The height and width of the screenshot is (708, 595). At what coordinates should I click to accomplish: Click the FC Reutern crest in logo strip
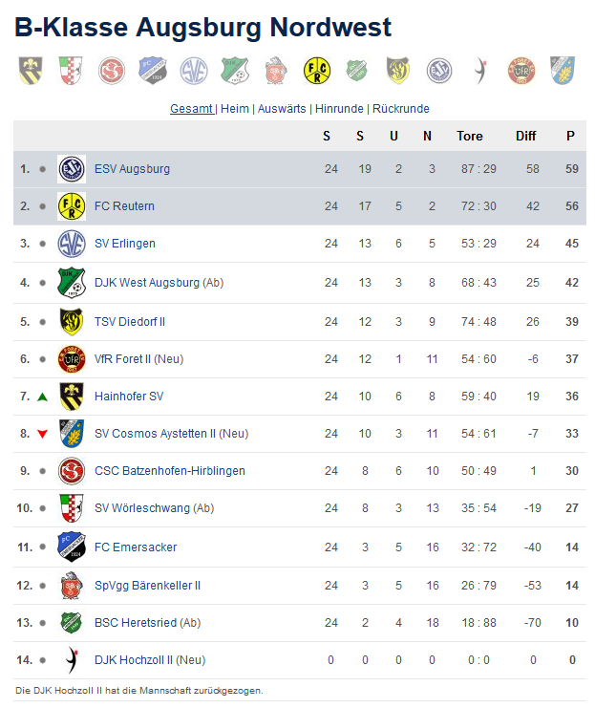coord(317,71)
